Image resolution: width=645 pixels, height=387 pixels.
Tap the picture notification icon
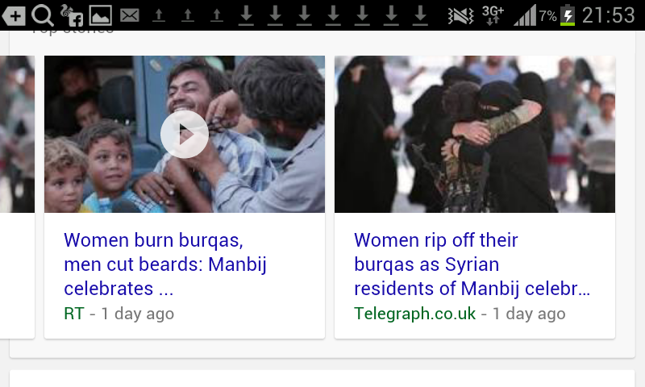pyautogui.click(x=100, y=15)
